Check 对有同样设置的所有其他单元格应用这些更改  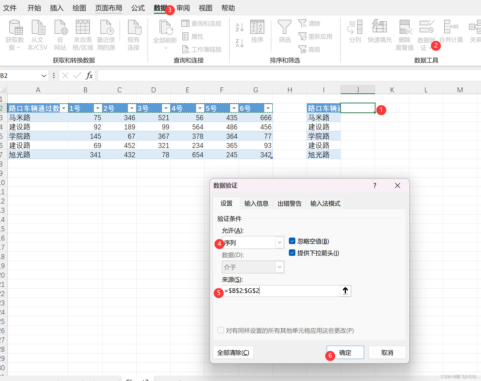(221, 330)
